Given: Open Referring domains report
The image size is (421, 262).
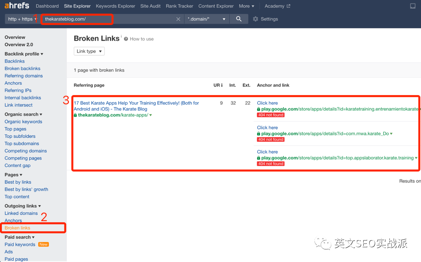Looking at the screenshot, I should 24,76.
